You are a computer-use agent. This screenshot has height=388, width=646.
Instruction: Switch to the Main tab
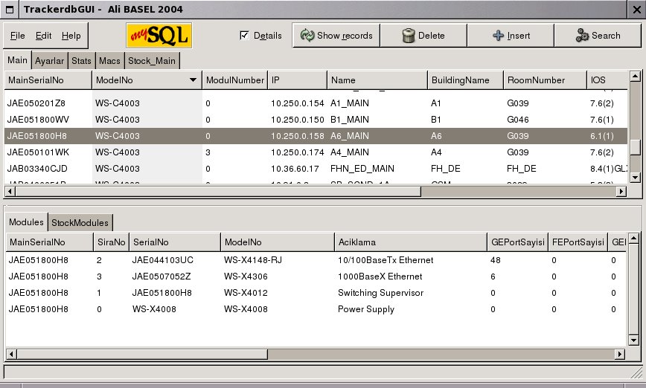click(x=17, y=60)
